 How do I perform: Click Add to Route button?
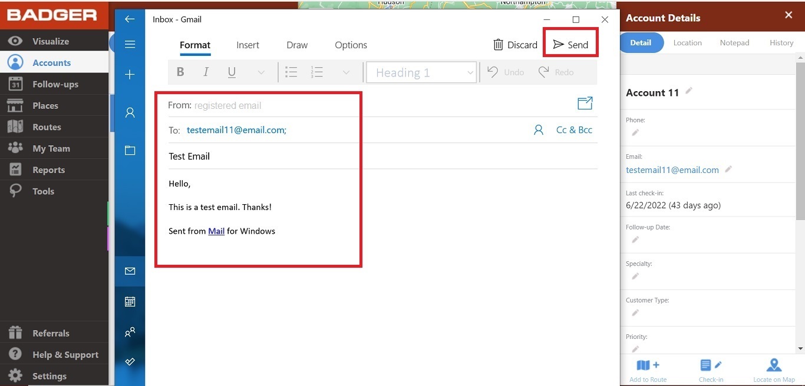point(648,371)
